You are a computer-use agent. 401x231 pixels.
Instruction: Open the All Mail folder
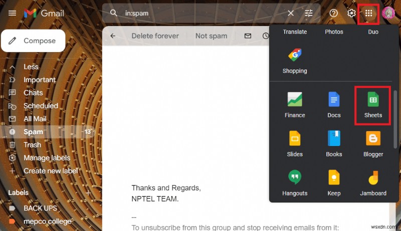click(35, 119)
